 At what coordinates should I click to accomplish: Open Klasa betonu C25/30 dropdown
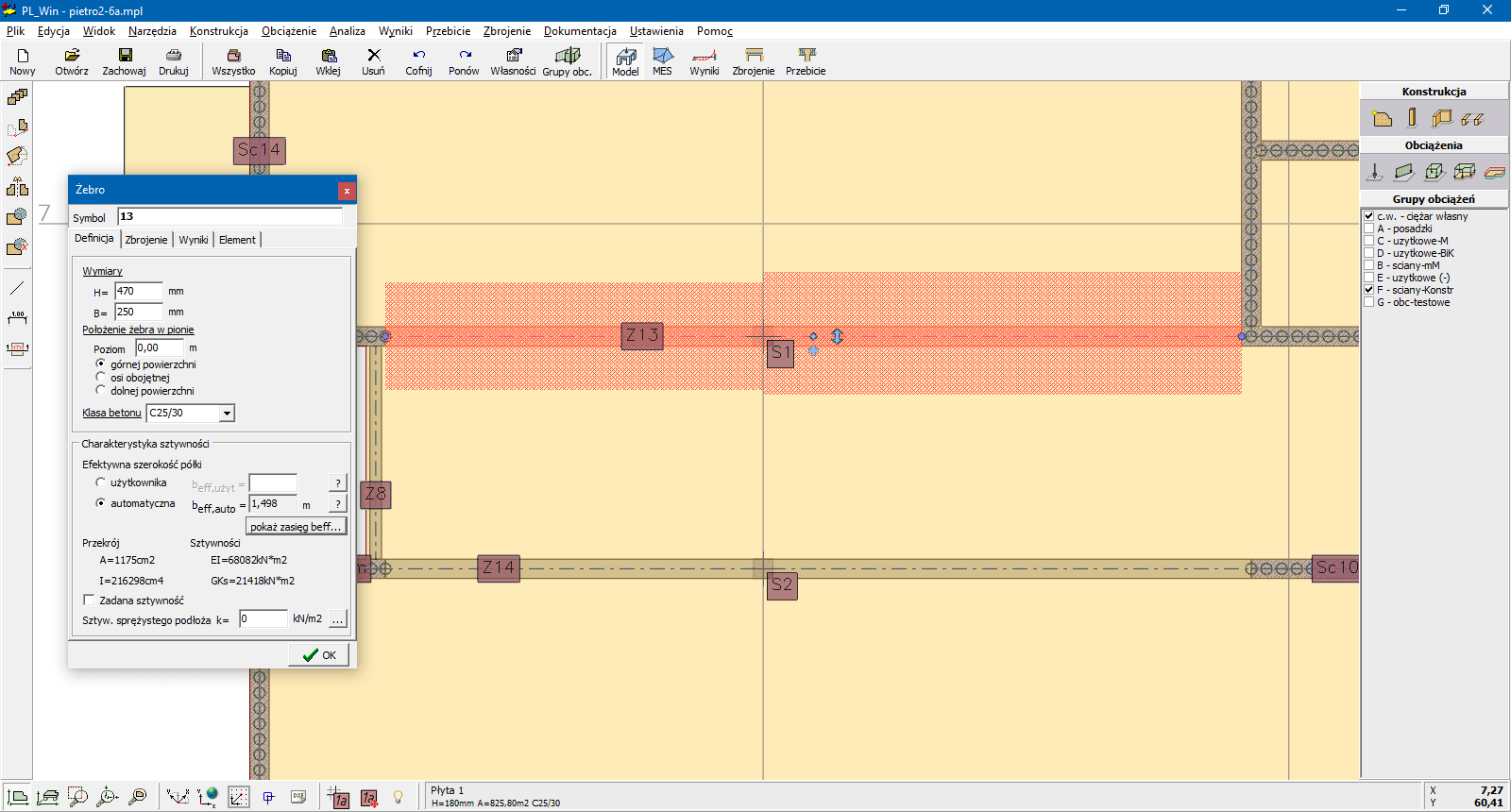[227, 413]
